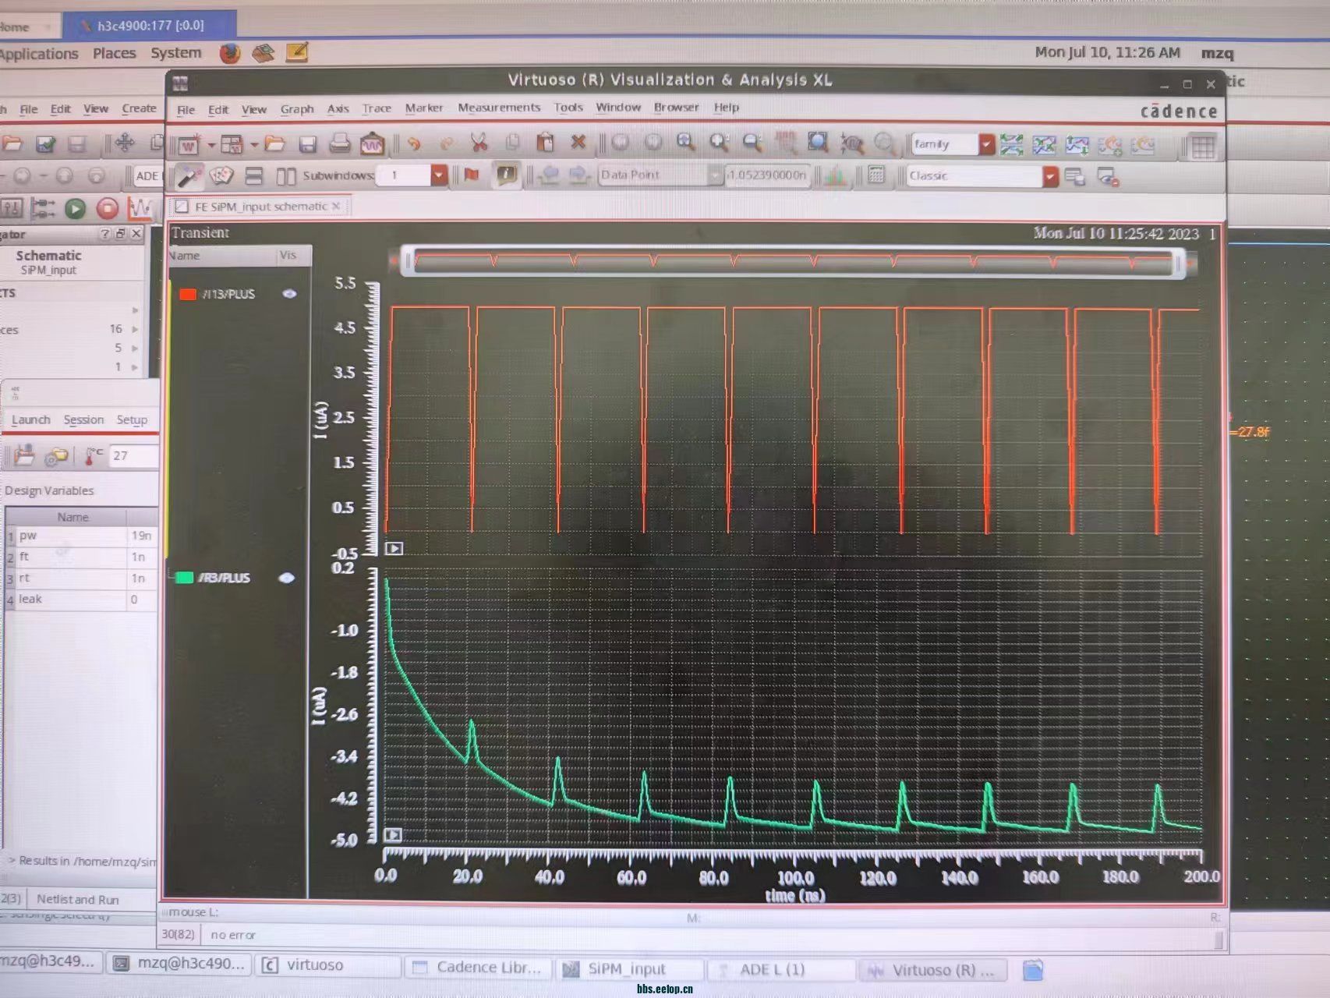1330x998 pixels.
Task: Click the red X delete icon
Action: click(578, 142)
